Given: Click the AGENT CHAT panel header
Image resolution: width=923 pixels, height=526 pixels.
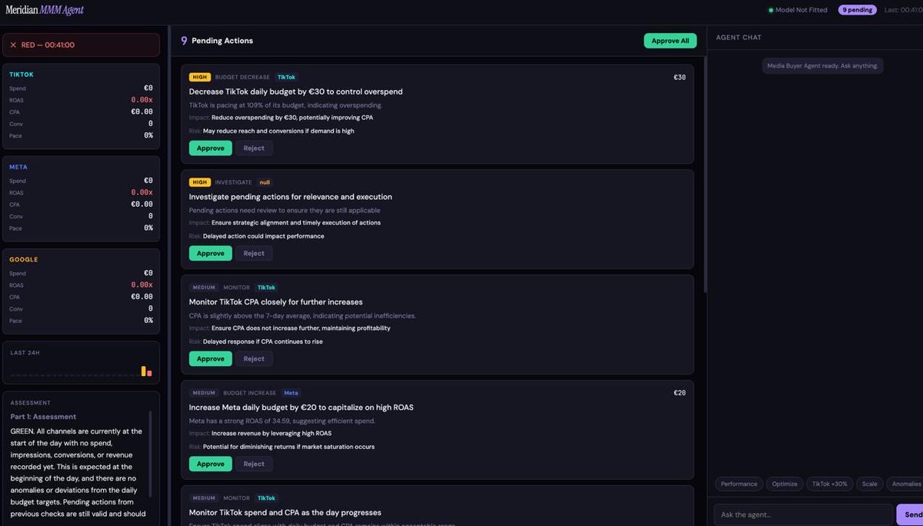Looking at the screenshot, I should tap(738, 38).
